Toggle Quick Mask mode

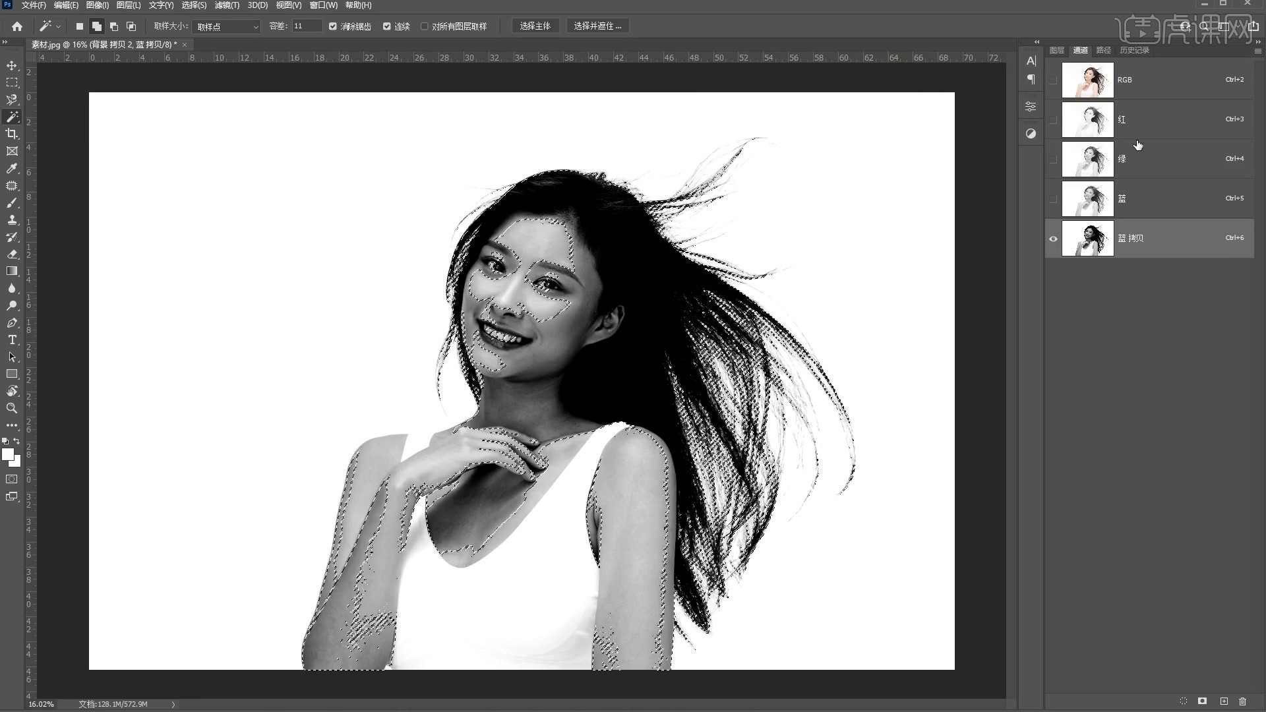(x=12, y=479)
